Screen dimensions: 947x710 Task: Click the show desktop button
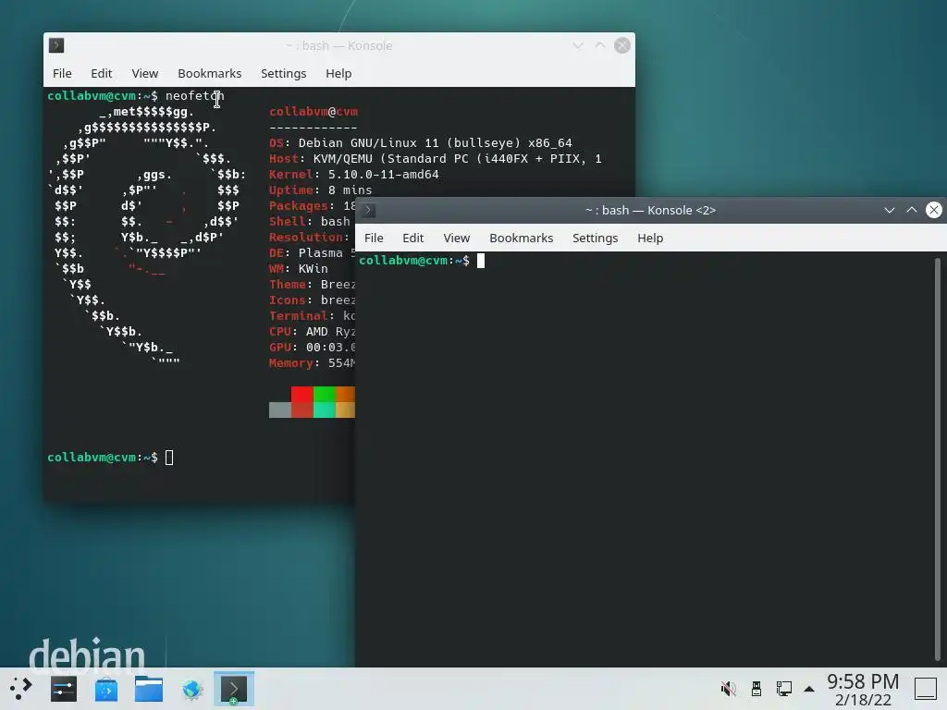click(x=925, y=689)
